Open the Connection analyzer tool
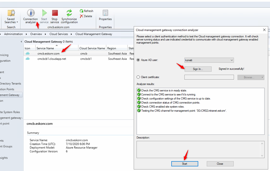 31,17
